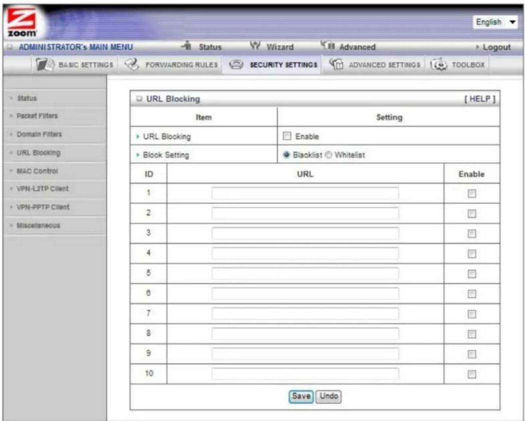The image size is (525, 421).
Task: Click the URL column header
Action: [x=305, y=174]
